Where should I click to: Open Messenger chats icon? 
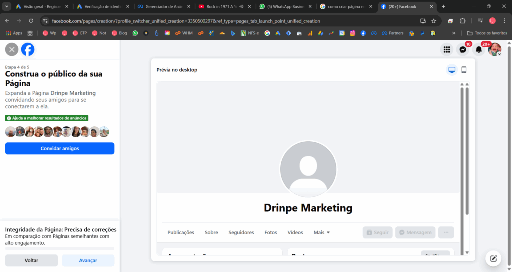coord(463,49)
